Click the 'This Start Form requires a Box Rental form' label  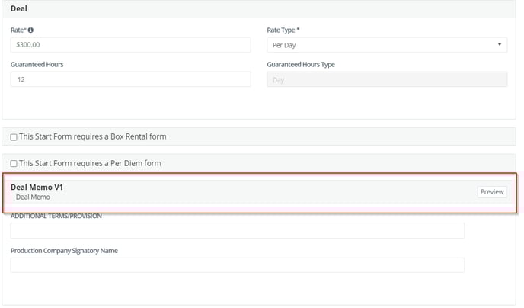point(93,136)
